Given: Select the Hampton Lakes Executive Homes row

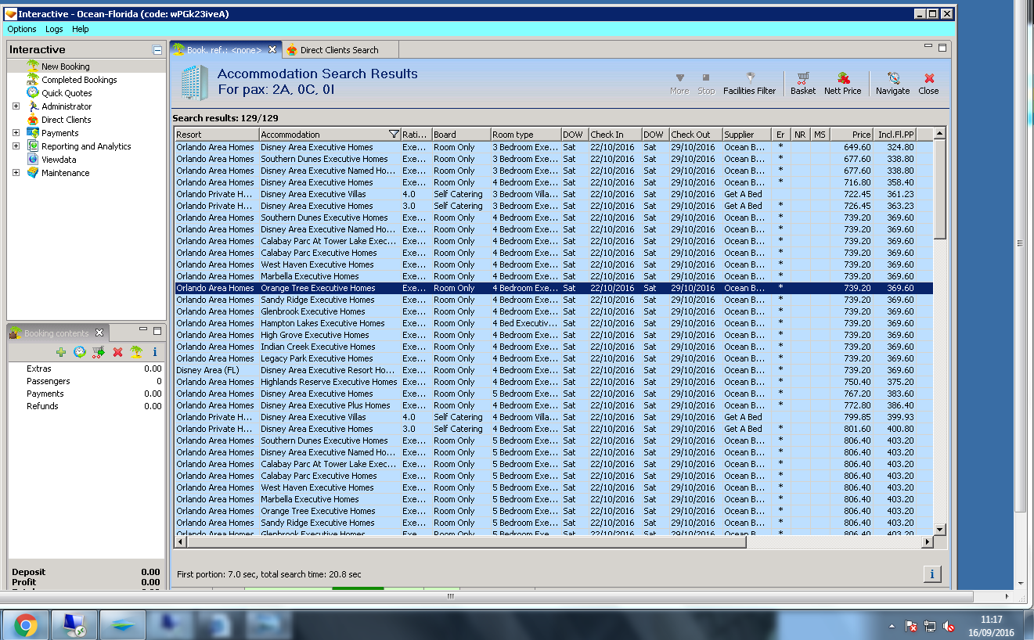Looking at the screenshot, I should point(554,323).
